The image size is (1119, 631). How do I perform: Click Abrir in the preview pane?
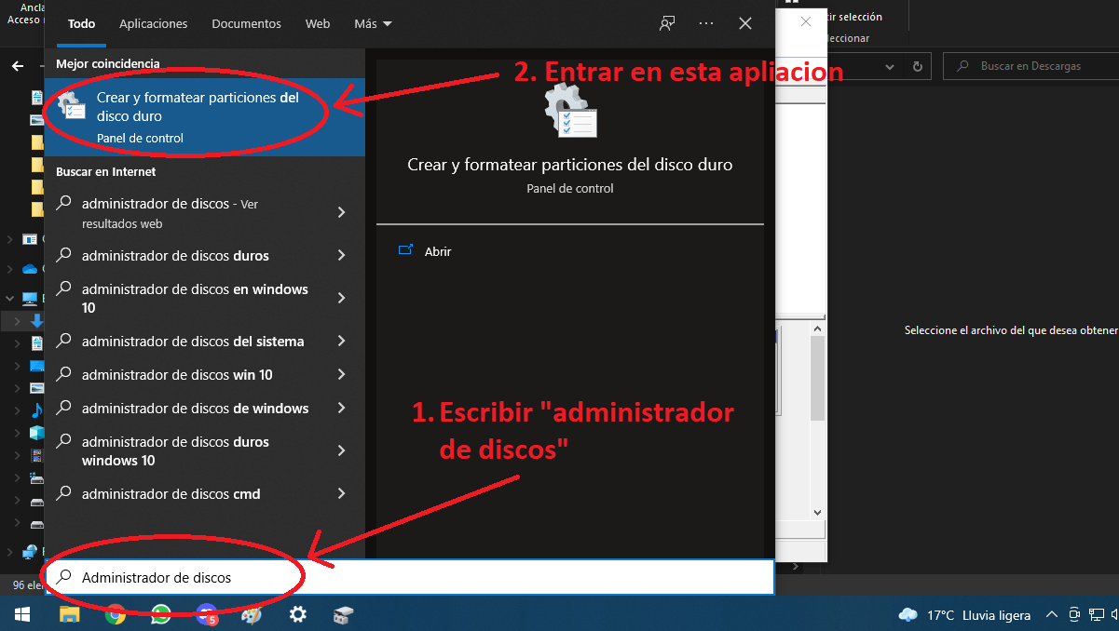coord(437,251)
